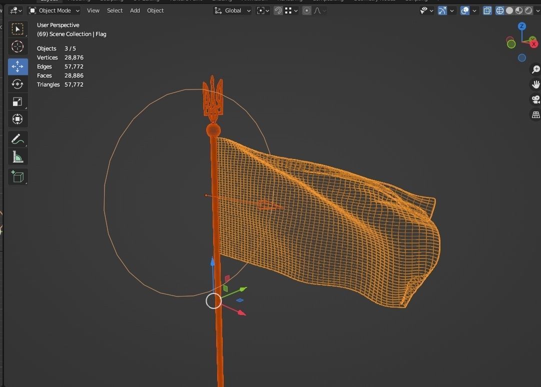Toggle Show Overlays button
The height and width of the screenshot is (387, 541).
click(x=465, y=10)
